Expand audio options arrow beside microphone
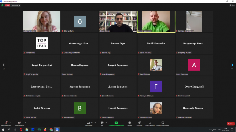The height and width of the screenshot is (132, 236). point(11,123)
